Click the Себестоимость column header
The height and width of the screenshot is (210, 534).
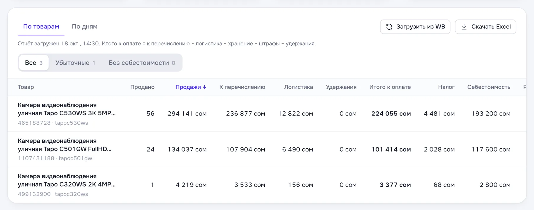489,87
